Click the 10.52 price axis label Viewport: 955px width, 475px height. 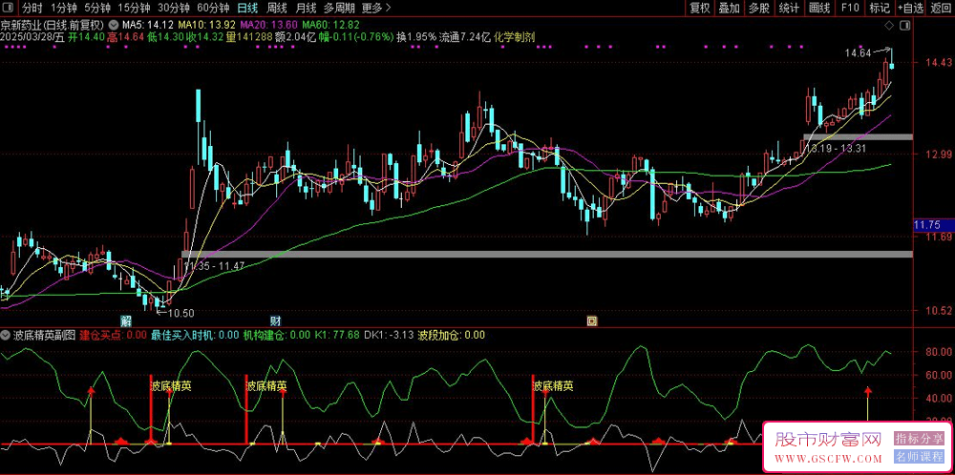click(939, 311)
